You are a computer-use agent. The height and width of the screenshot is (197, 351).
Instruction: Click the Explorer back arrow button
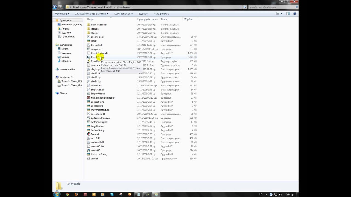click(55, 7)
